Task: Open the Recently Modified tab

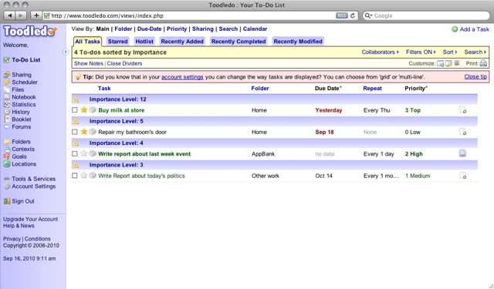Action: point(298,41)
